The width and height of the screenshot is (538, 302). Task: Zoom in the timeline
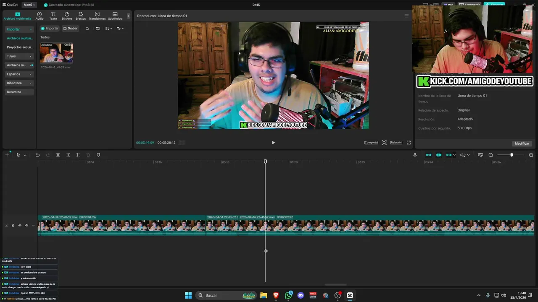click(531, 155)
